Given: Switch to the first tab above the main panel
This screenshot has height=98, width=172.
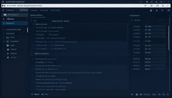Looking at the screenshot, I should click(x=34, y=10).
